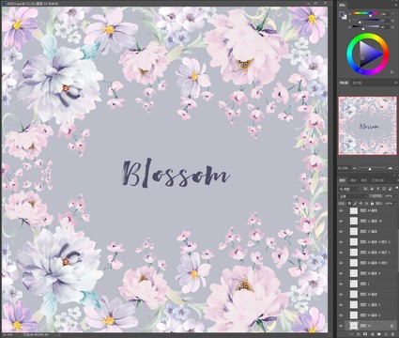This screenshot has width=399, height=338.
Task: Pick a shade inside the color wheel triangle
Action: tap(369, 54)
